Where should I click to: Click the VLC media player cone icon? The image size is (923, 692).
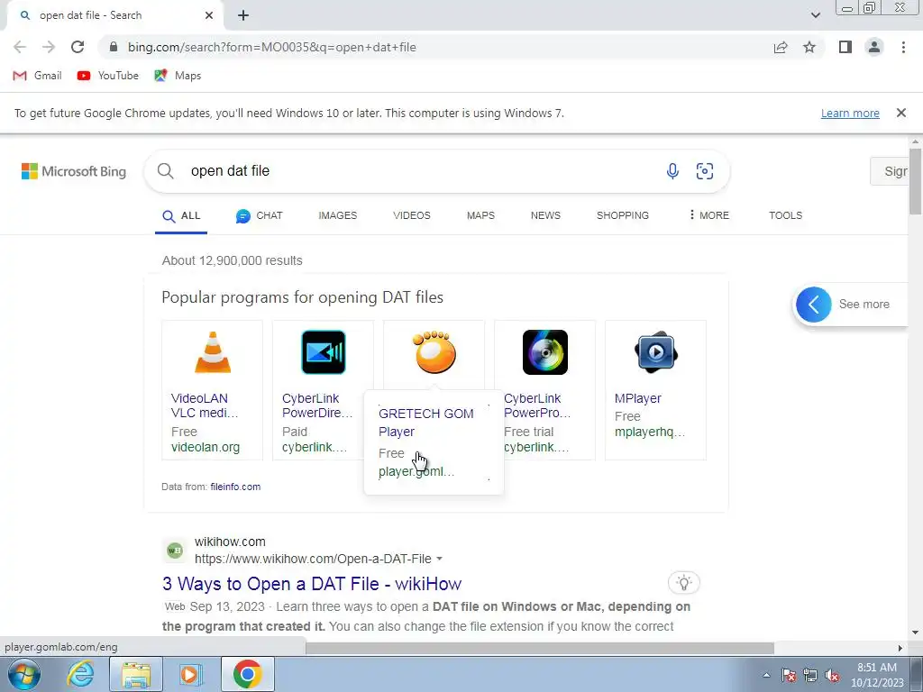click(213, 352)
